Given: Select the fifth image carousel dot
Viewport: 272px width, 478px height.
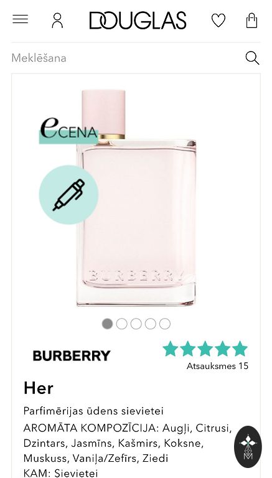Looking at the screenshot, I should [165, 324].
